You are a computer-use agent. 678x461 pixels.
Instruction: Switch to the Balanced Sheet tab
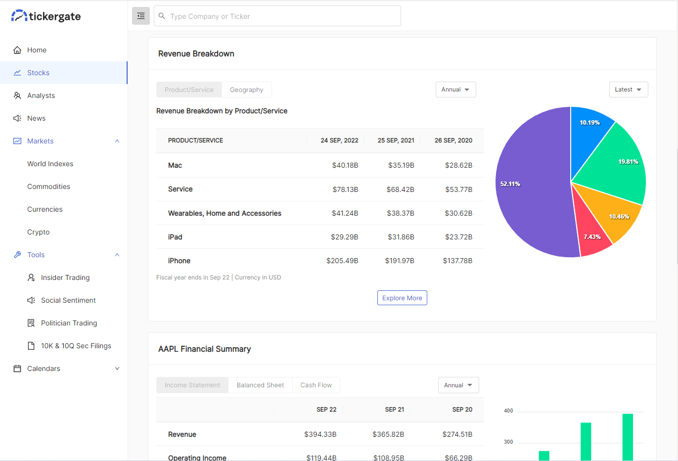point(260,385)
